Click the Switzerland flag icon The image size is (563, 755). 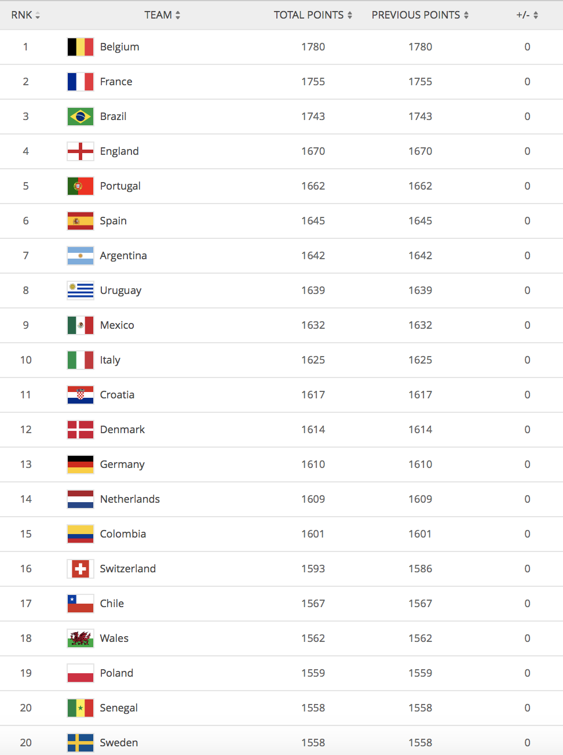point(81,569)
